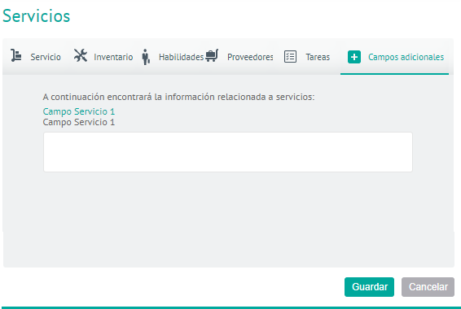This screenshot has width=461, height=309.
Task: Click the teal underline below the active tab
Action: 394,74
